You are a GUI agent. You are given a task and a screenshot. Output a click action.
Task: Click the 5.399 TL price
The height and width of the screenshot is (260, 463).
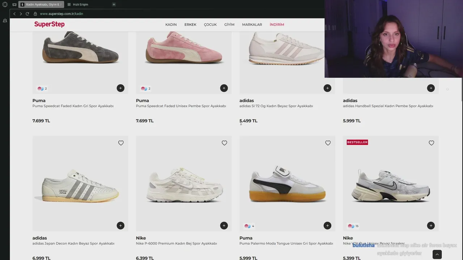coord(352,258)
